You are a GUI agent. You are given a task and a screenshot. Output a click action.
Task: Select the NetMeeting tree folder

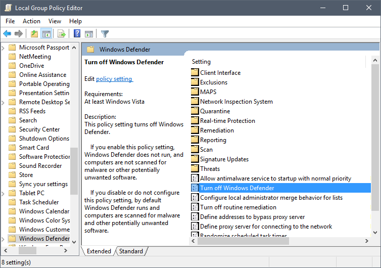click(x=35, y=57)
